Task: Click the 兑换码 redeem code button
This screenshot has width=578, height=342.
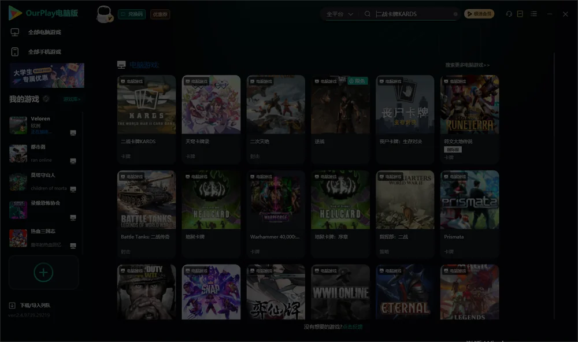Action: (132, 14)
